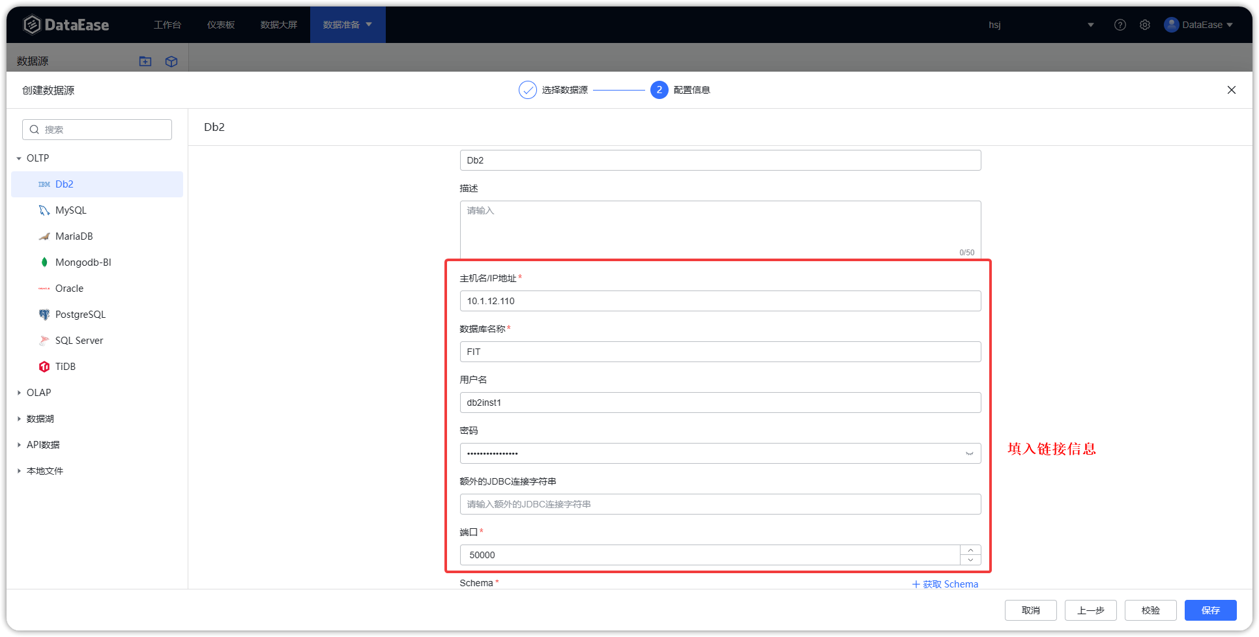Select the TiDB red icon

click(x=44, y=367)
